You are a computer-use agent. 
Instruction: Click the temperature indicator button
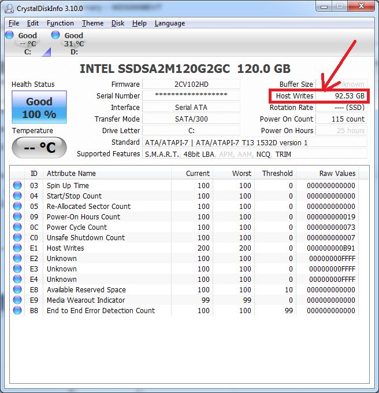pyautogui.click(x=39, y=148)
